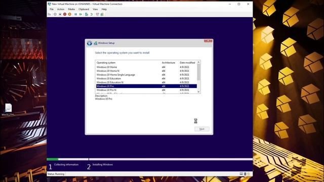
Task: Pause the virtual machine
Action: point(75,14)
